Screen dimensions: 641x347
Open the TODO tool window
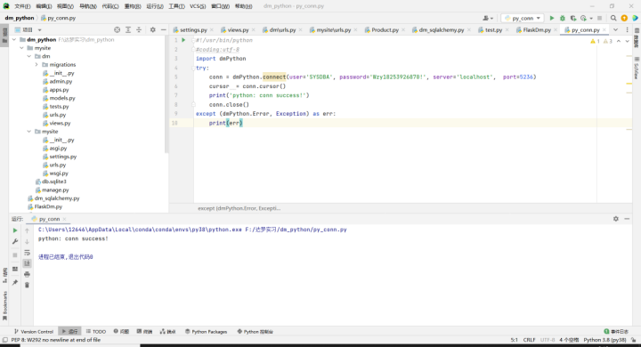(x=96, y=332)
